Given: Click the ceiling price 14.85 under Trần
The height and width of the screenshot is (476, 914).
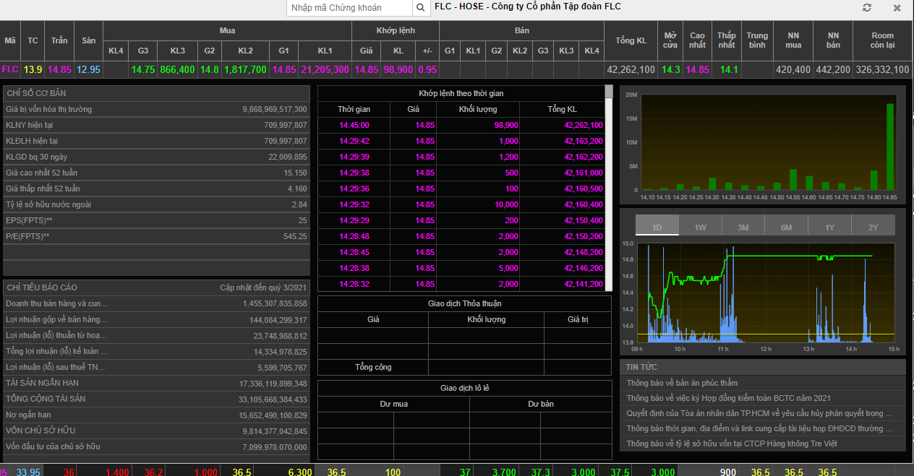Looking at the screenshot, I should click(x=59, y=70).
